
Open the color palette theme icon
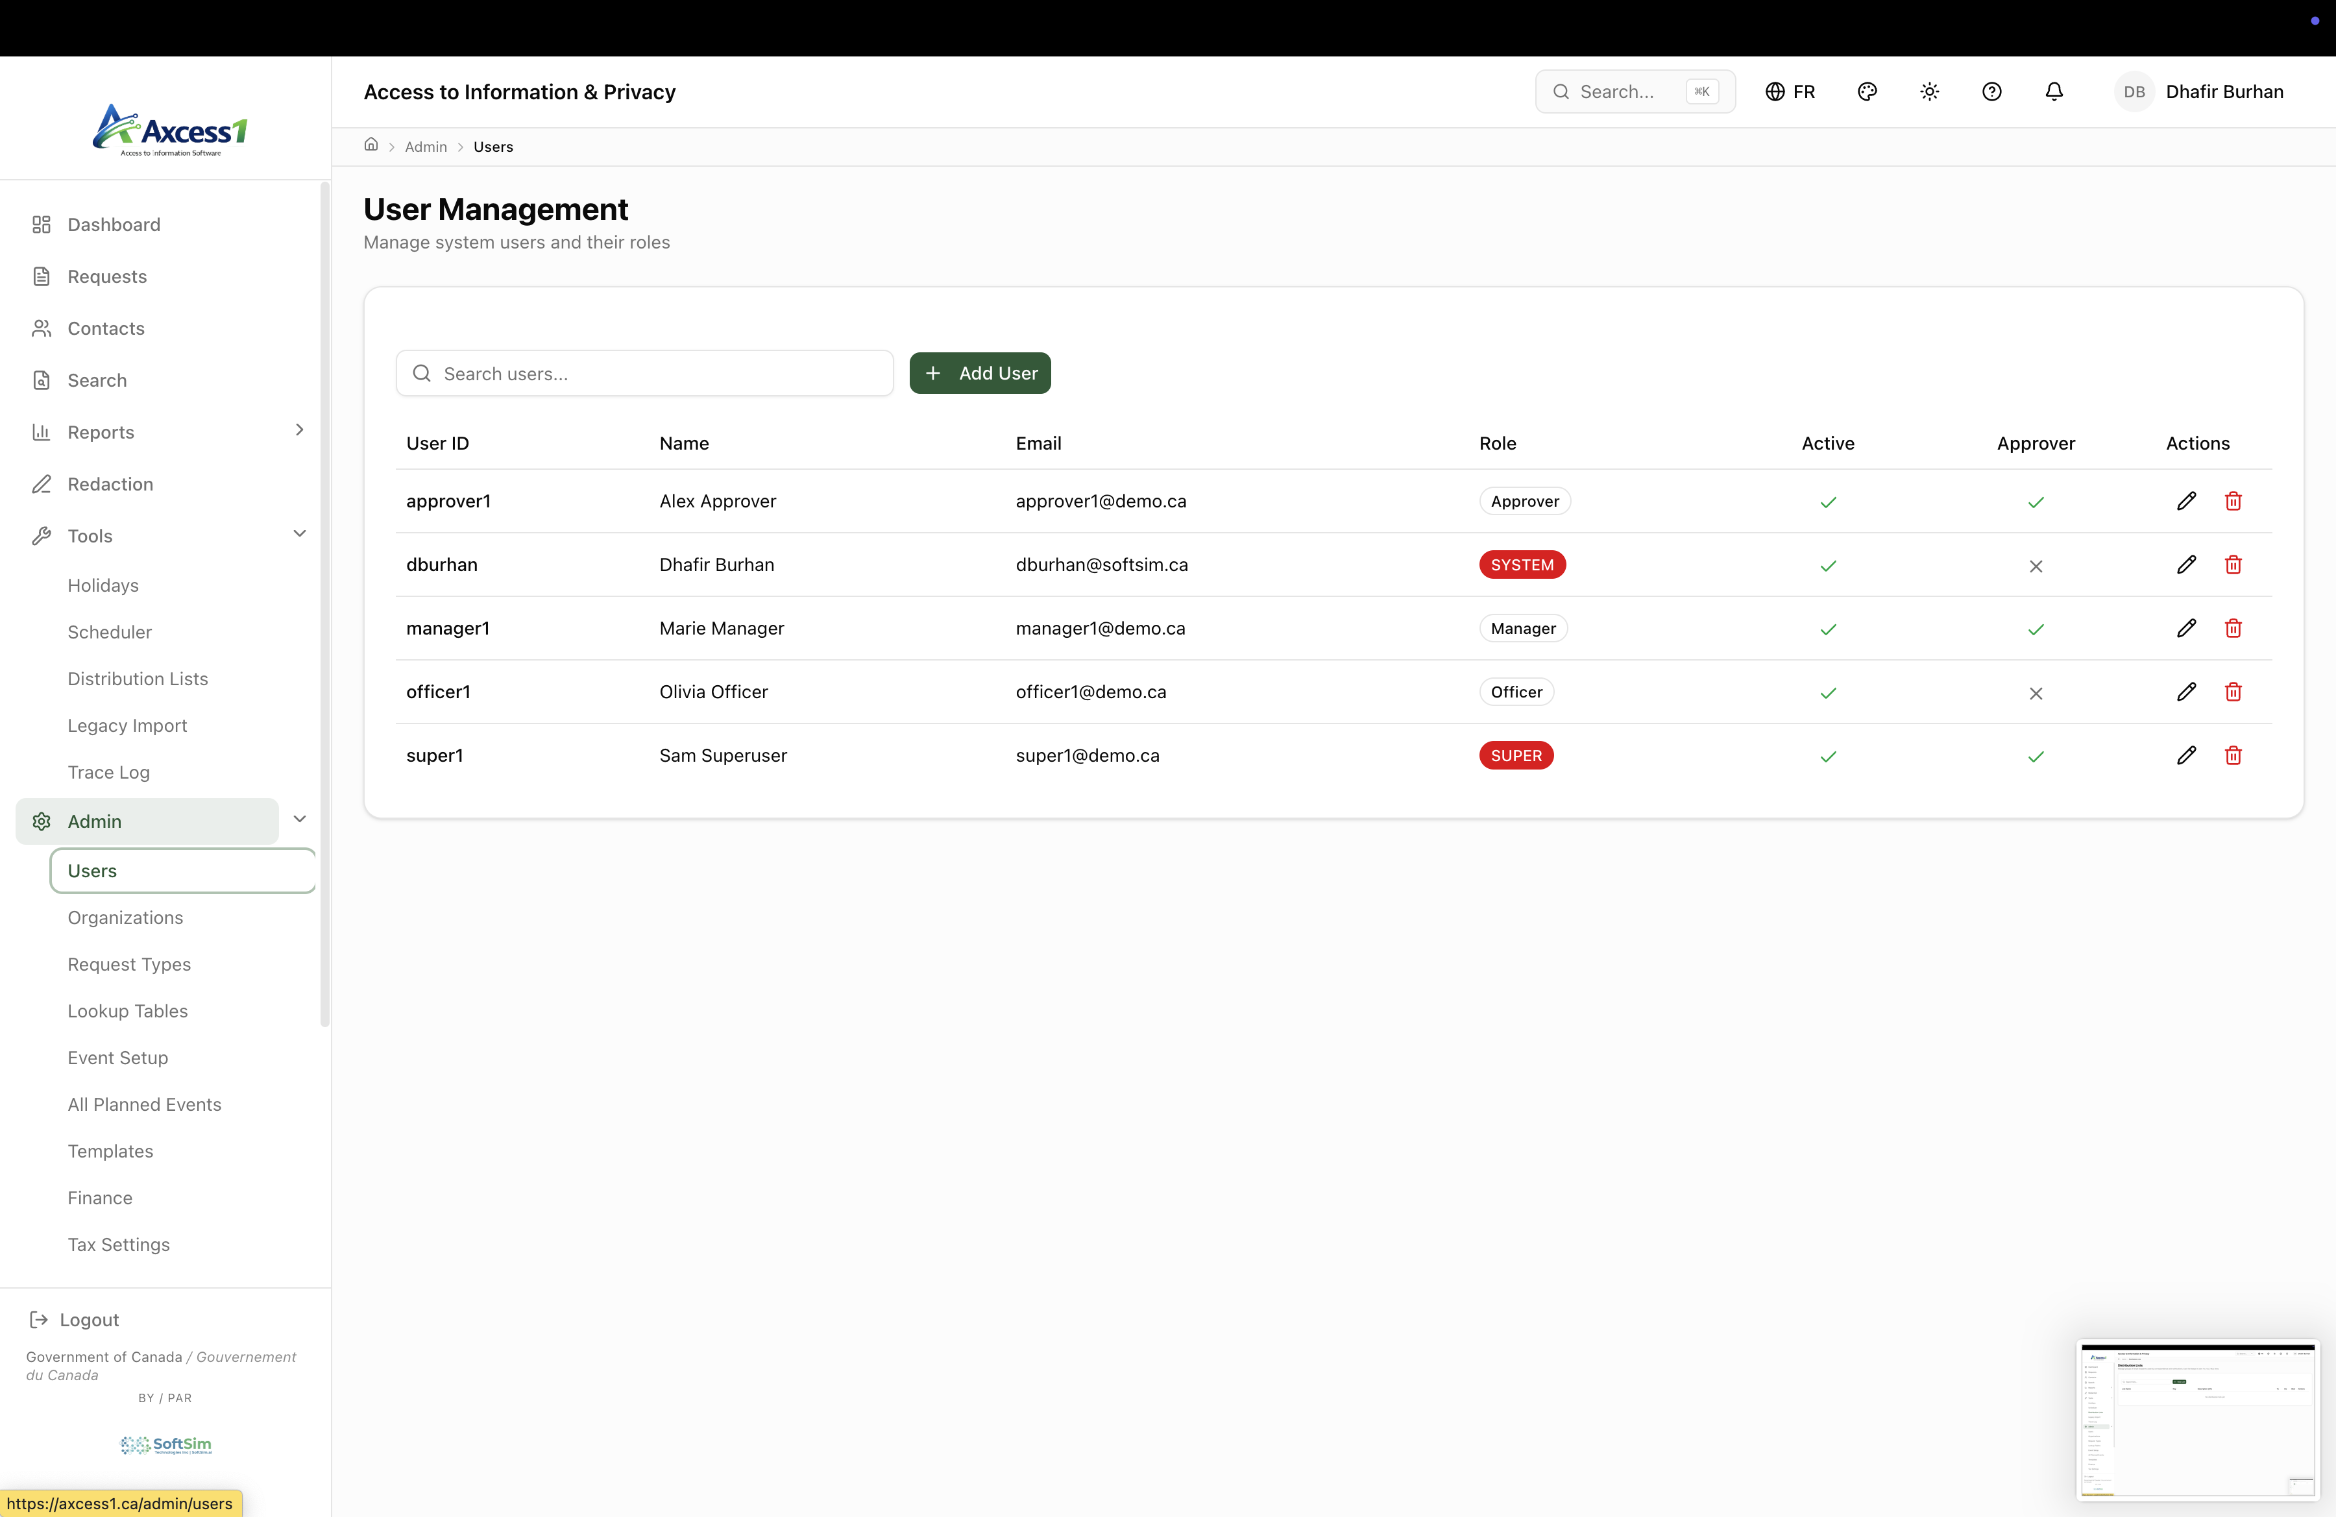pyautogui.click(x=1867, y=91)
